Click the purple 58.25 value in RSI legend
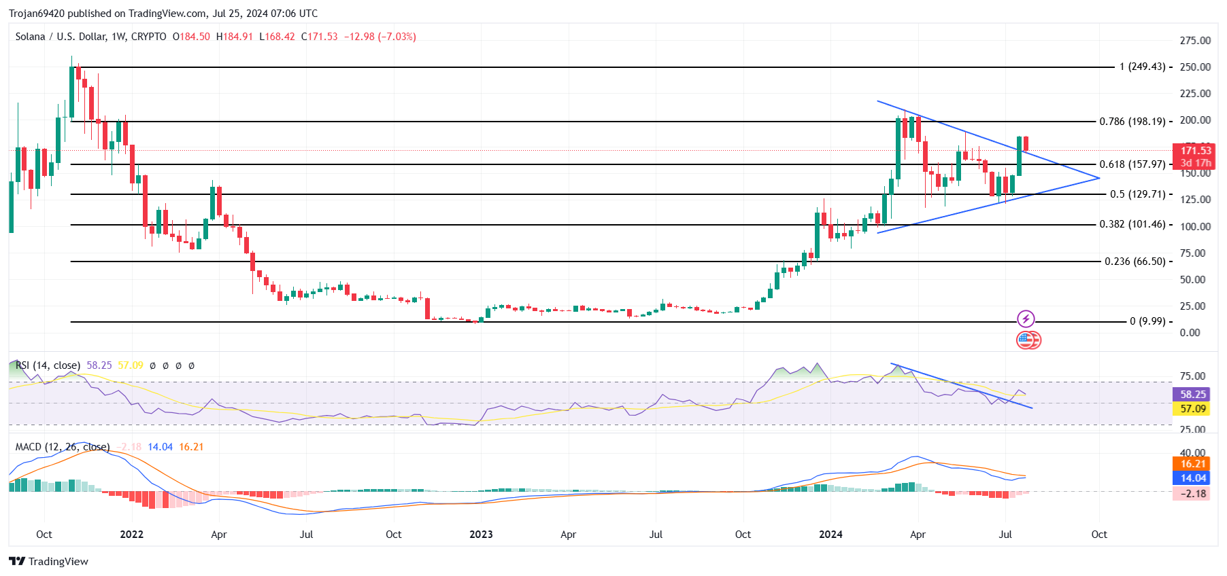 point(99,365)
